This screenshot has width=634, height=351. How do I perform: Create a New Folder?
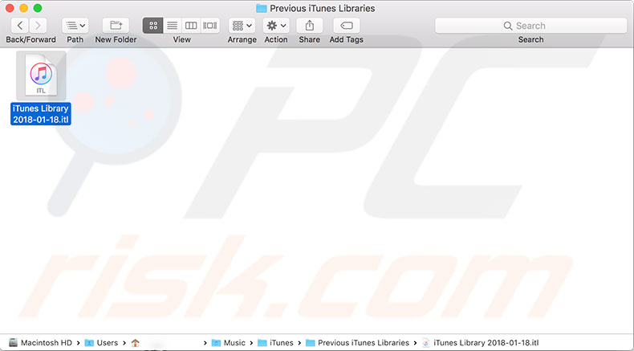[x=116, y=26]
